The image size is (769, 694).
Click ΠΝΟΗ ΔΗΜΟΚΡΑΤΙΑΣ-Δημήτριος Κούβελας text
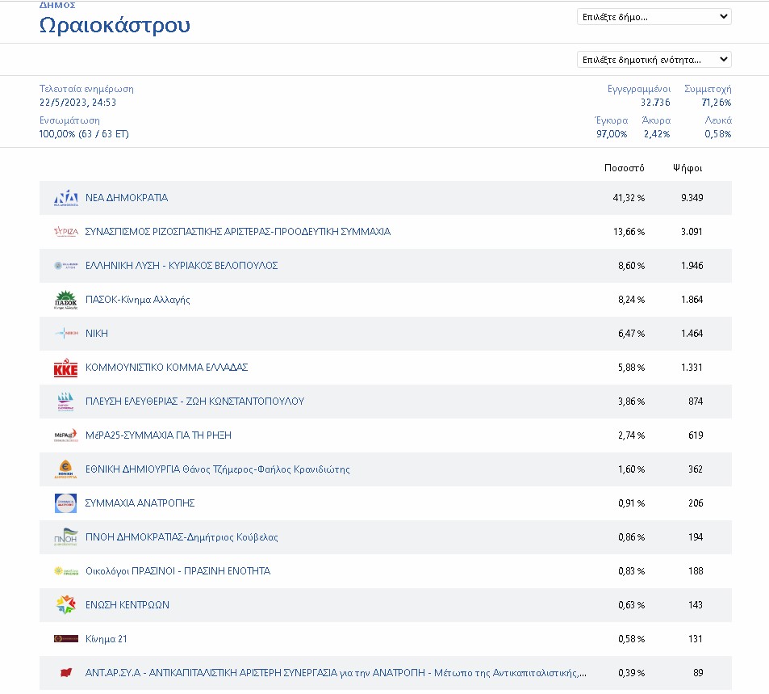point(182,537)
